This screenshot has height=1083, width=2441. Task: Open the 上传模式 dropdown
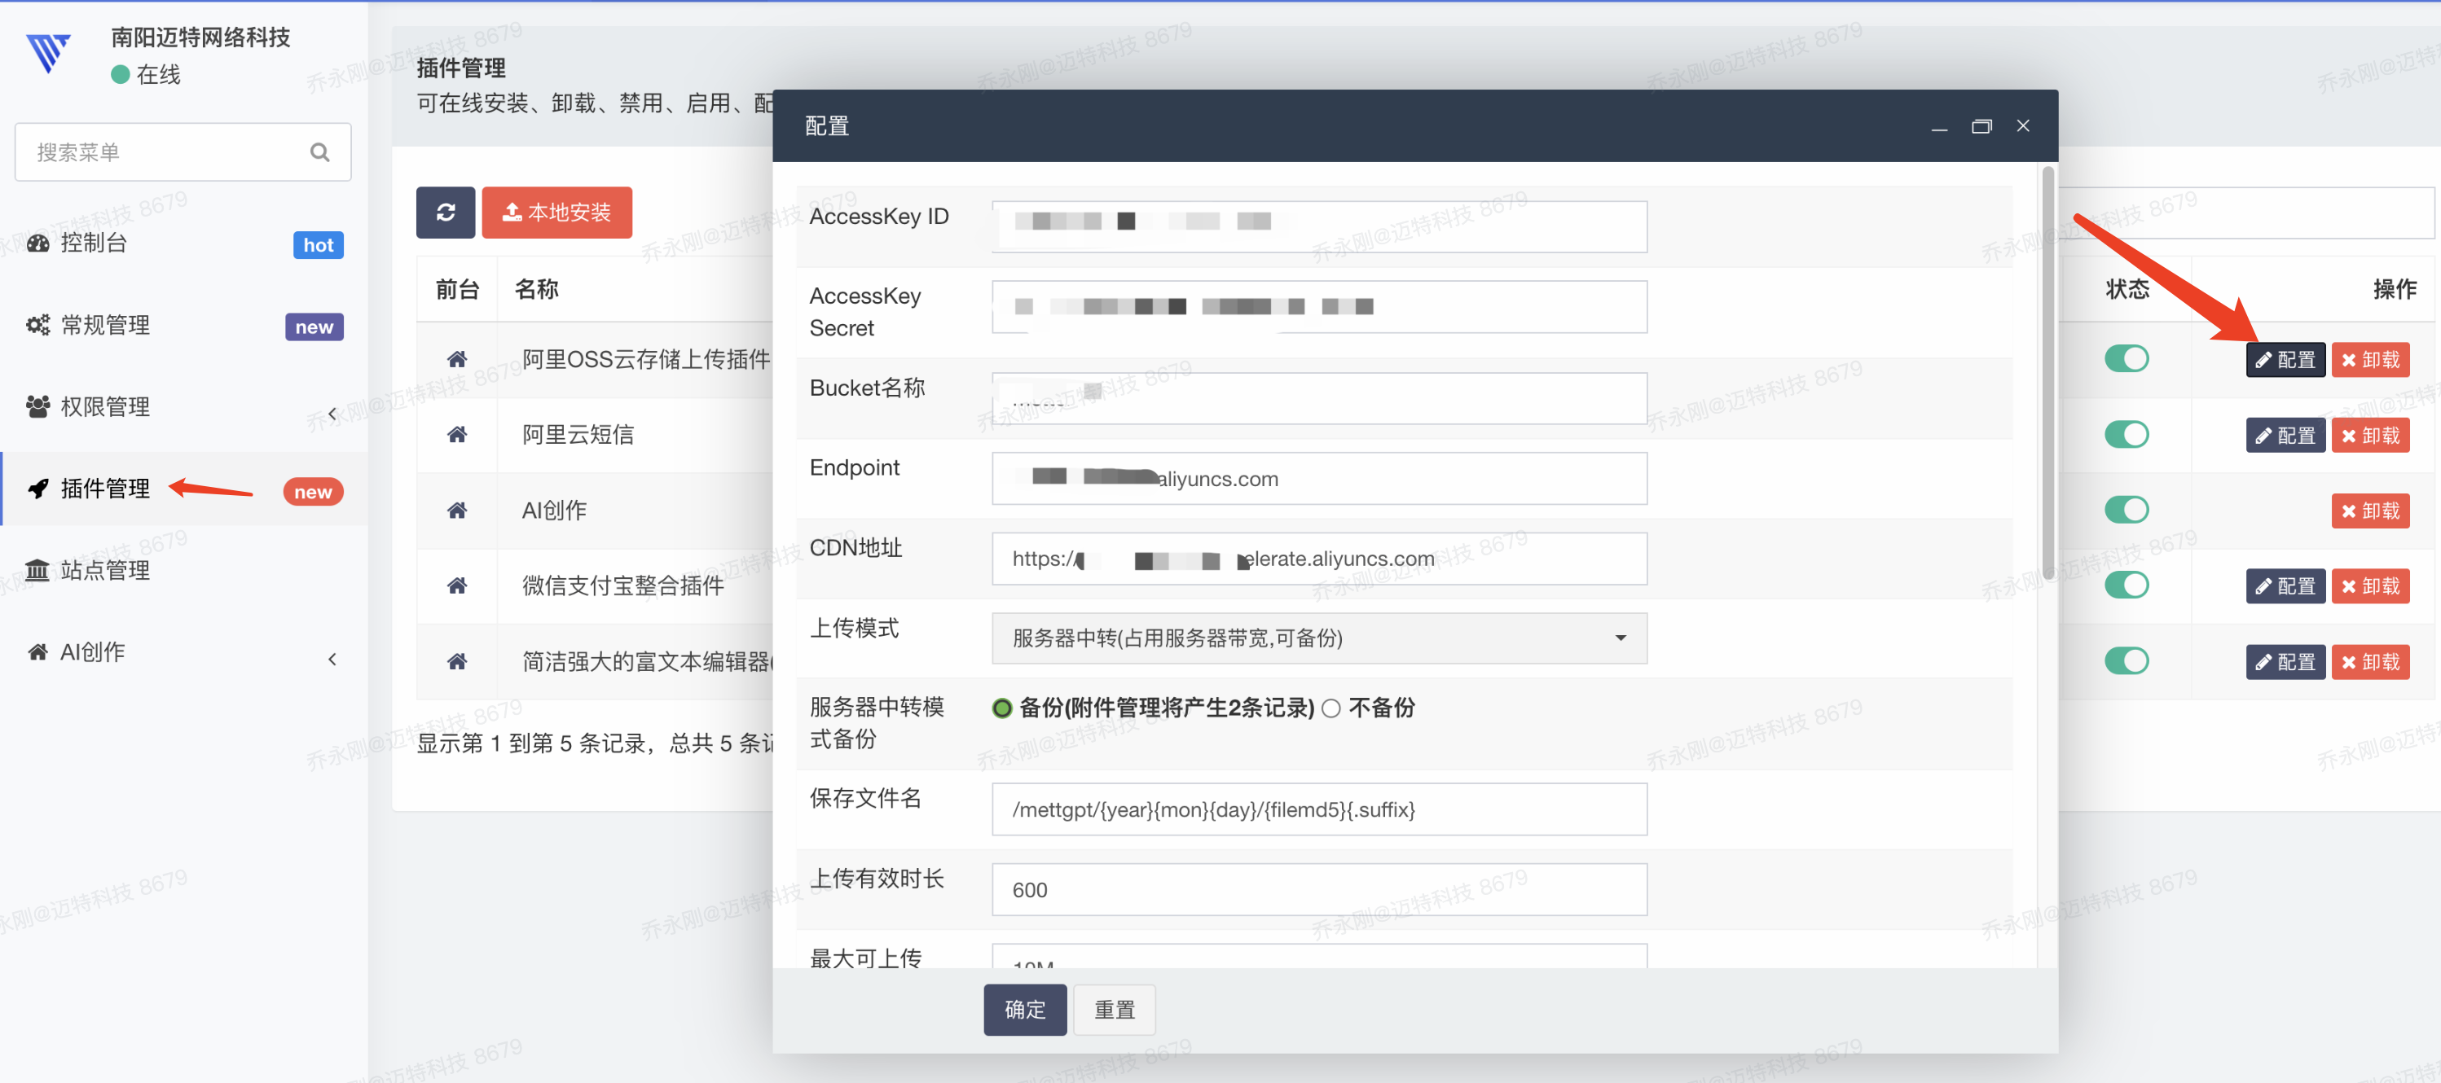[x=1318, y=638]
